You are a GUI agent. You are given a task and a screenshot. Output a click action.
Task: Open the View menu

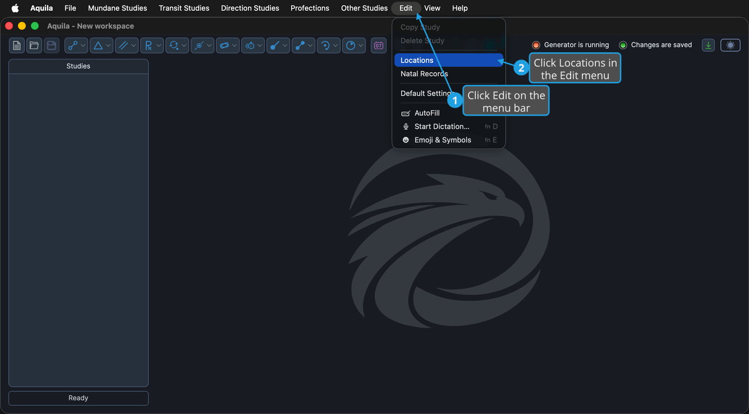pos(432,8)
